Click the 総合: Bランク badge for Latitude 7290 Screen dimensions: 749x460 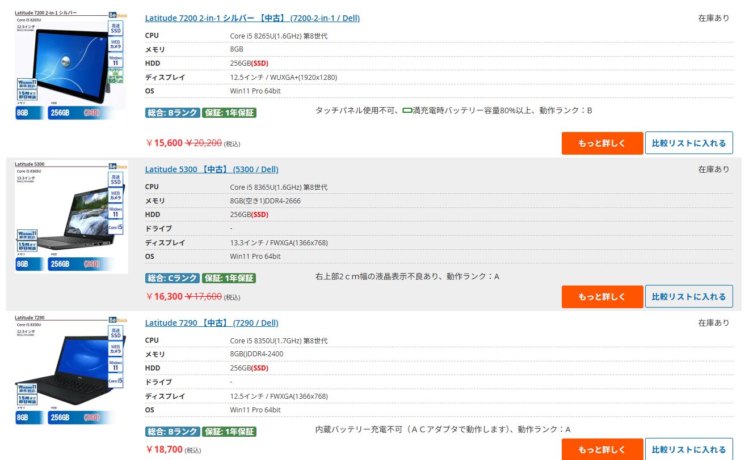172,432
